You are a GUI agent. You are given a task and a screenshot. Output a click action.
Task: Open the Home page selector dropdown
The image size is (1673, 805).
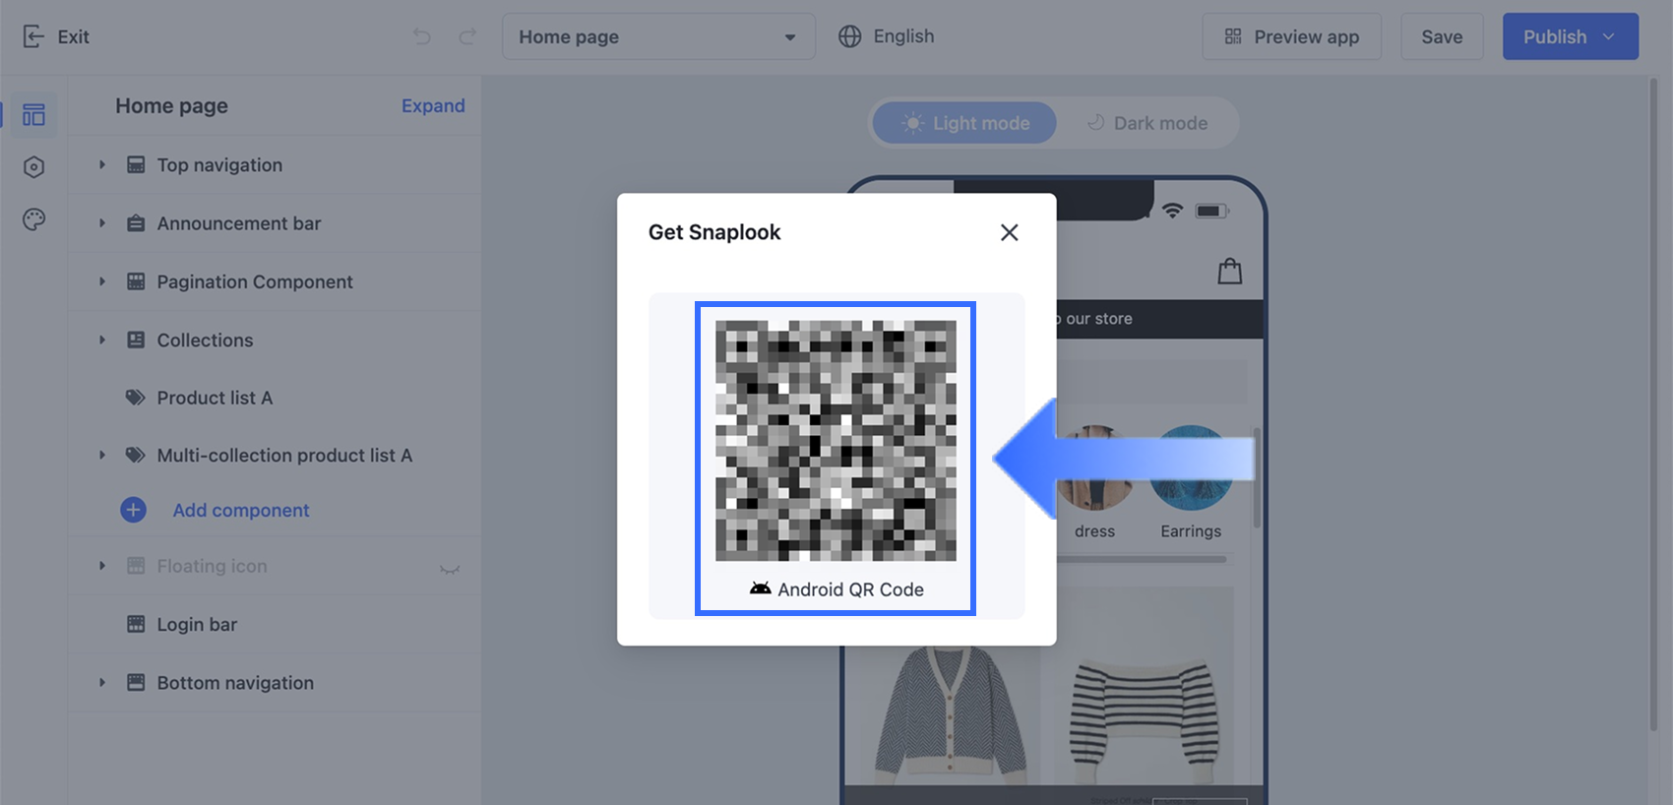pos(658,36)
